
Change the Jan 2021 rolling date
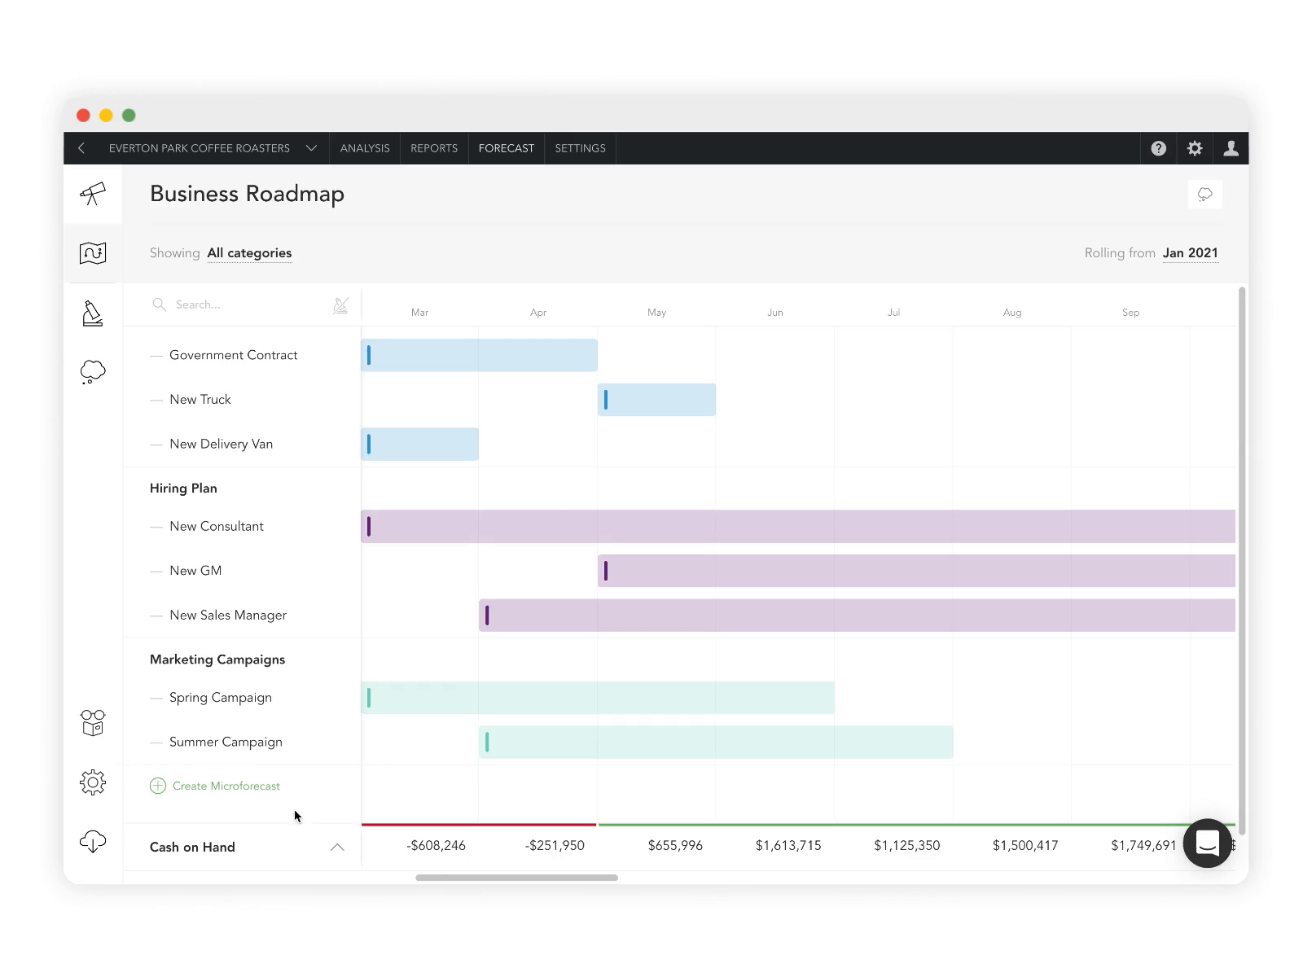[1190, 253]
